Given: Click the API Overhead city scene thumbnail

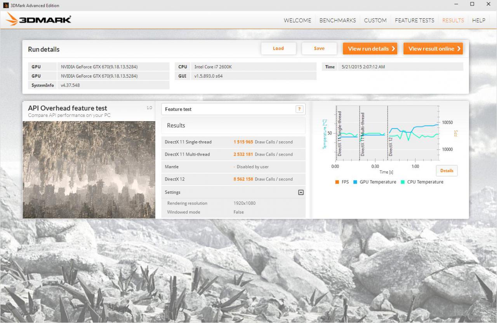Looking at the screenshot, I should [89, 170].
